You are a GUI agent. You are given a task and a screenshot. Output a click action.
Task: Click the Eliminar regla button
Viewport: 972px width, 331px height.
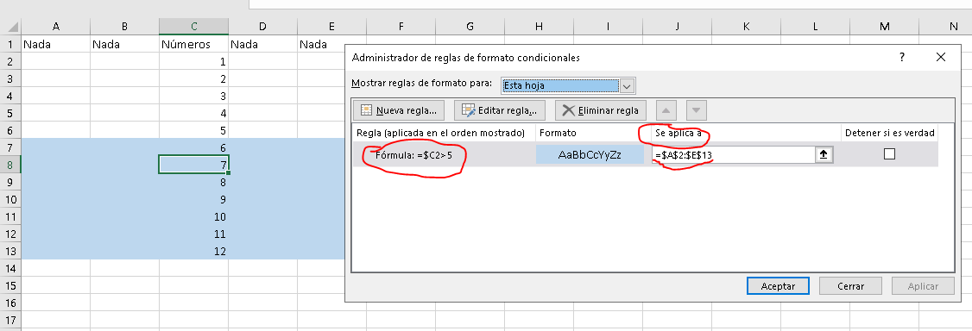(601, 110)
